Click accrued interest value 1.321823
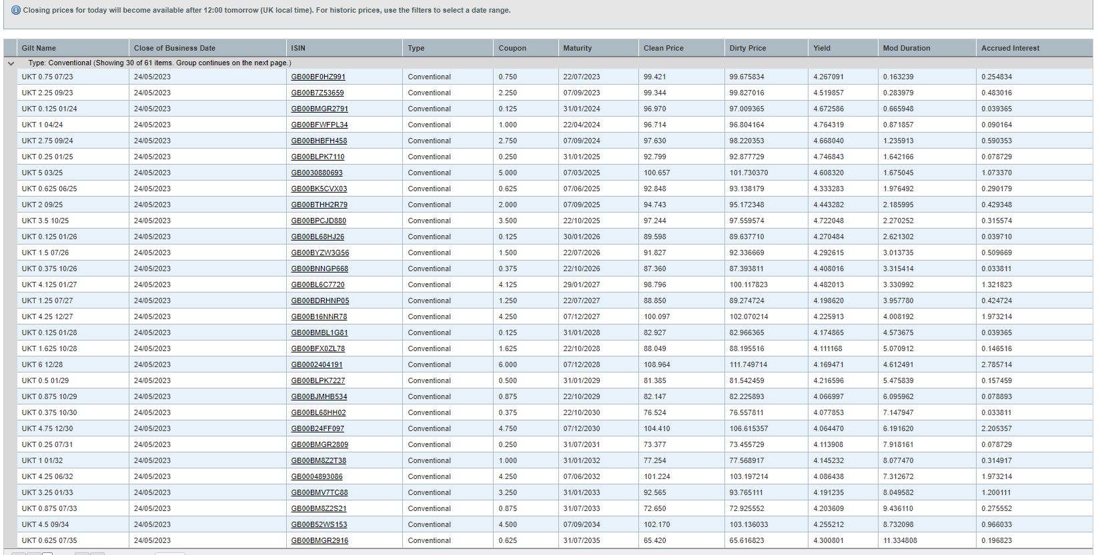Image resolution: width=1098 pixels, height=555 pixels. tap(997, 284)
